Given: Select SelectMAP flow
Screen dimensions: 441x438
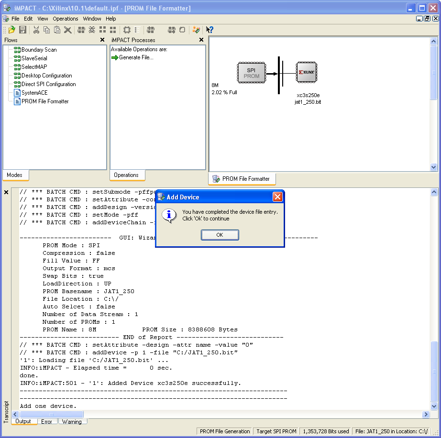Looking at the screenshot, I should point(31,67).
